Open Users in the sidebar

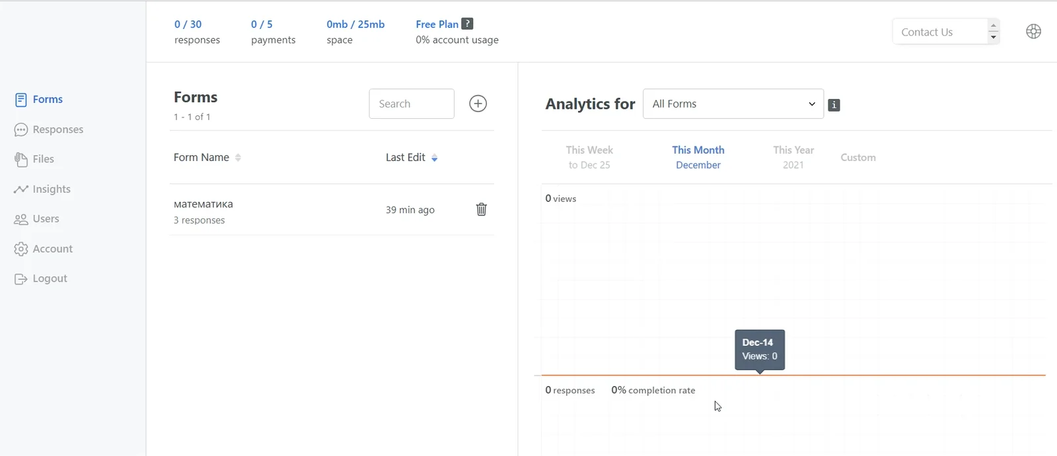[37, 219]
